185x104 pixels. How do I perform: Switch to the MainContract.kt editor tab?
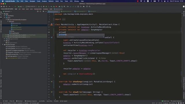click(67, 12)
